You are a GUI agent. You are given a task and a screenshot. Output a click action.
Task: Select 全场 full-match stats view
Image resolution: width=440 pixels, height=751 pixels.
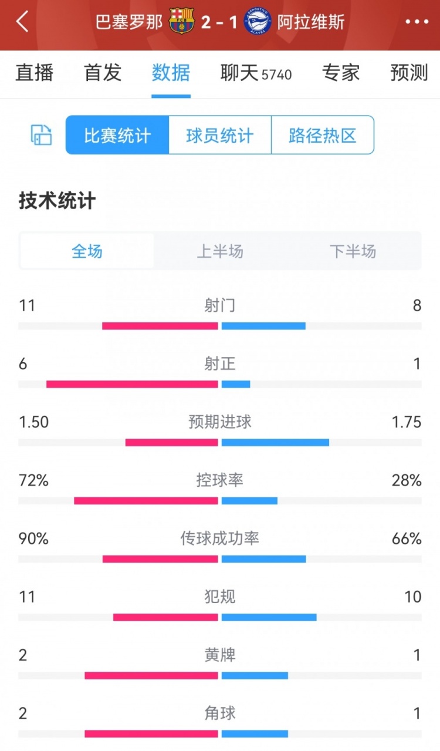[86, 250]
